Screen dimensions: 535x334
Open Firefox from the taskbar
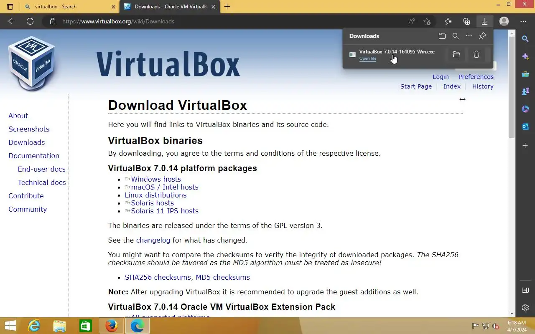112,326
